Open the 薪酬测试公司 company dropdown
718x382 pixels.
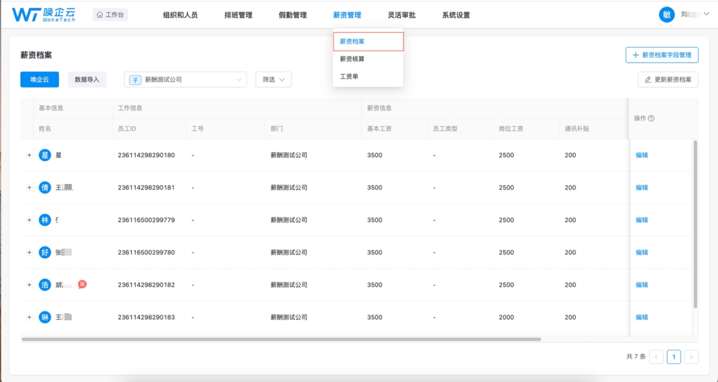tap(185, 80)
